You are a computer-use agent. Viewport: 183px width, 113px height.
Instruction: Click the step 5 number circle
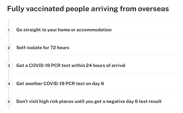[9, 101]
